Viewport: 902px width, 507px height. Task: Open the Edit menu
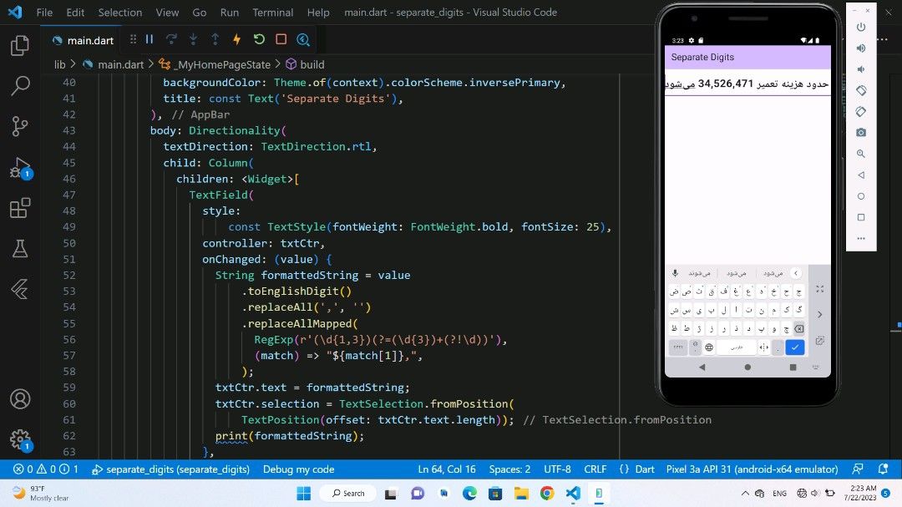point(75,12)
